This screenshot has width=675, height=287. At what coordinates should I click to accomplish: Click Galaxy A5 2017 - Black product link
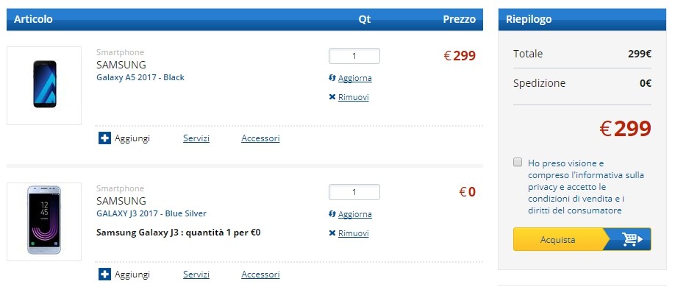[140, 77]
